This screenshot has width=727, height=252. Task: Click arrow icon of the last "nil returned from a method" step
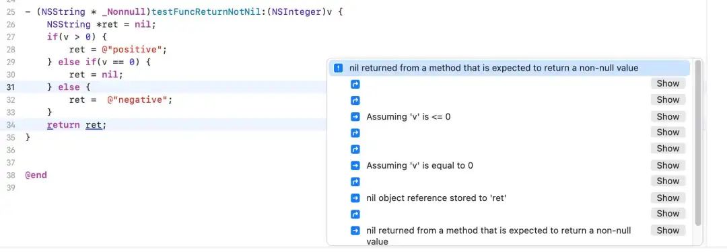pyautogui.click(x=355, y=230)
